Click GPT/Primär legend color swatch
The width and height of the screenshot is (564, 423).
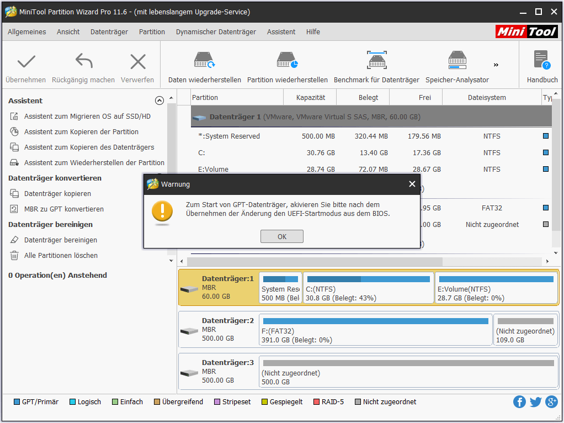(17, 402)
